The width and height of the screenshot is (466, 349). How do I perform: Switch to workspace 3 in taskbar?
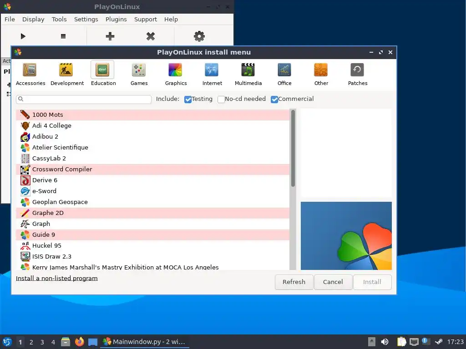click(x=42, y=342)
